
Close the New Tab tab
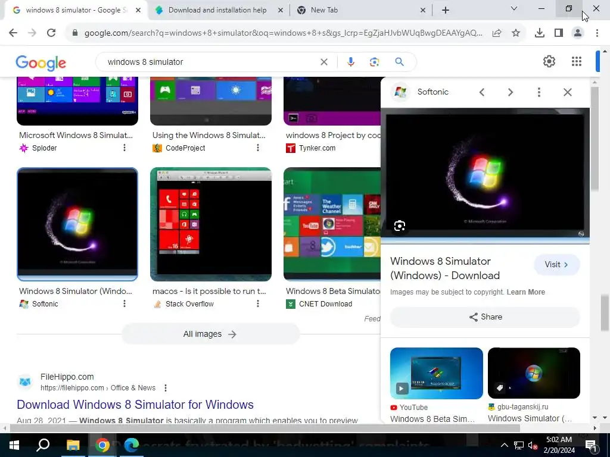click(423, 11)
